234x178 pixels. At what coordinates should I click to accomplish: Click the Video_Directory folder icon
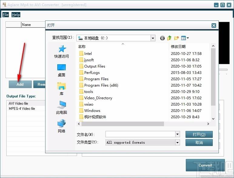coord(81,98)
